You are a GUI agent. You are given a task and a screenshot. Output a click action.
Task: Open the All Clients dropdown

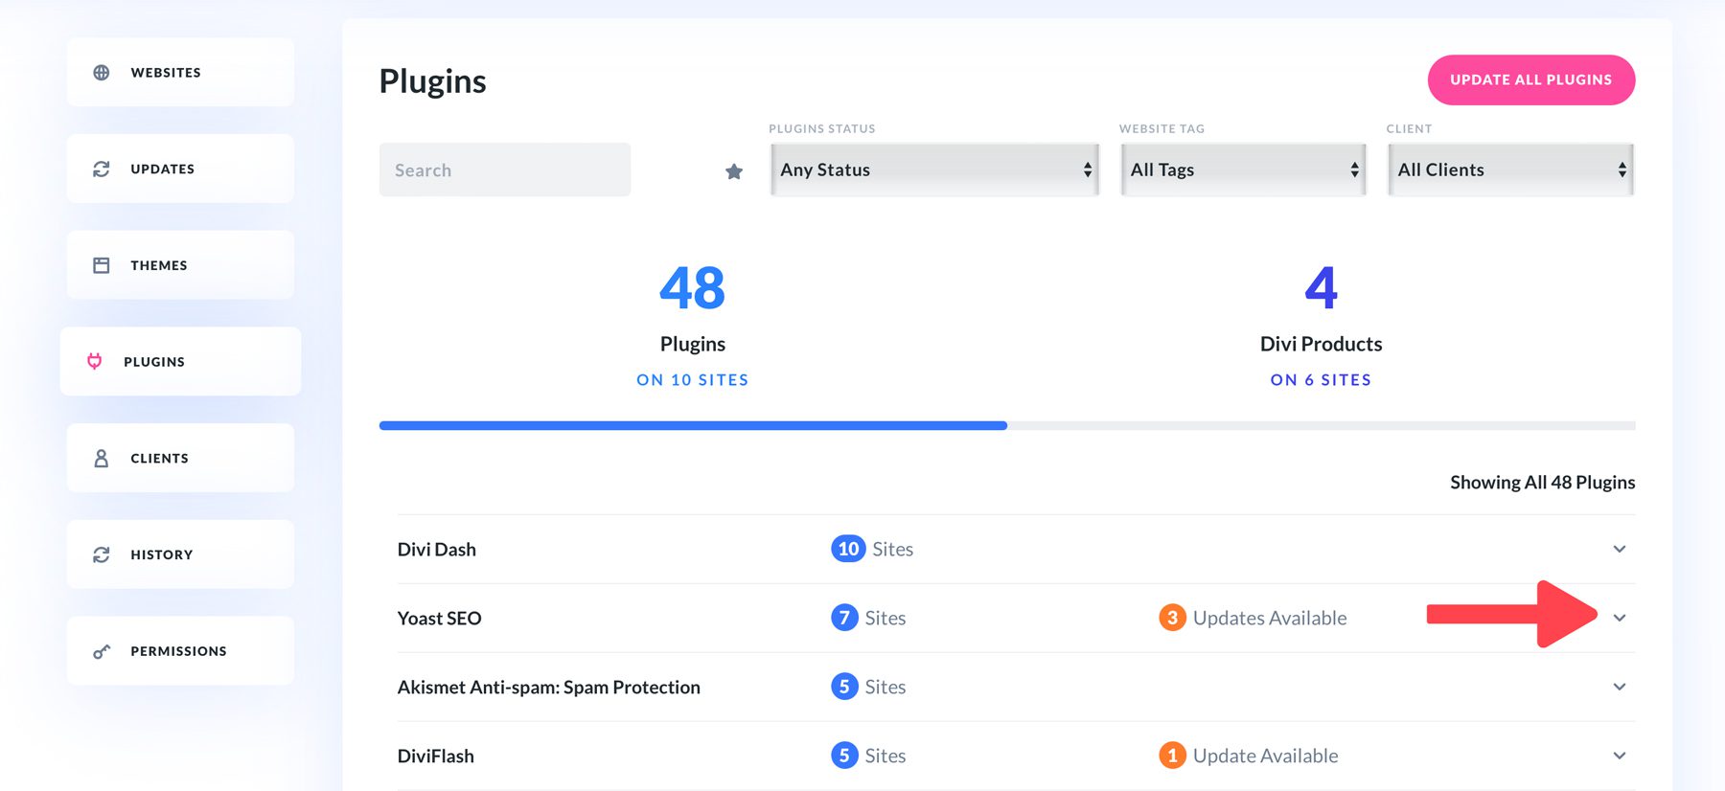point(1510,169)
